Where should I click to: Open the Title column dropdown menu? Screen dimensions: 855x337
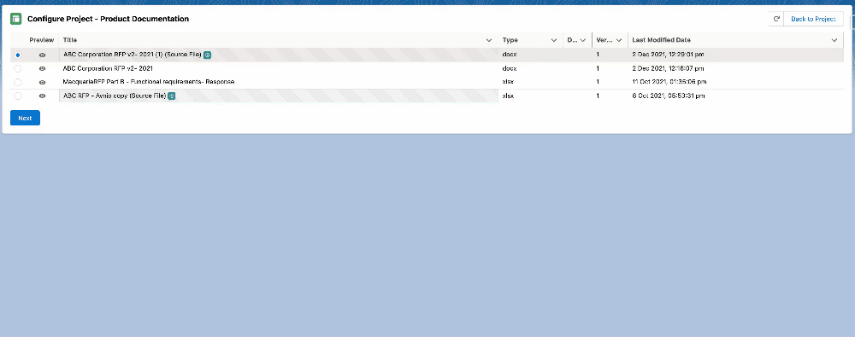489,40
